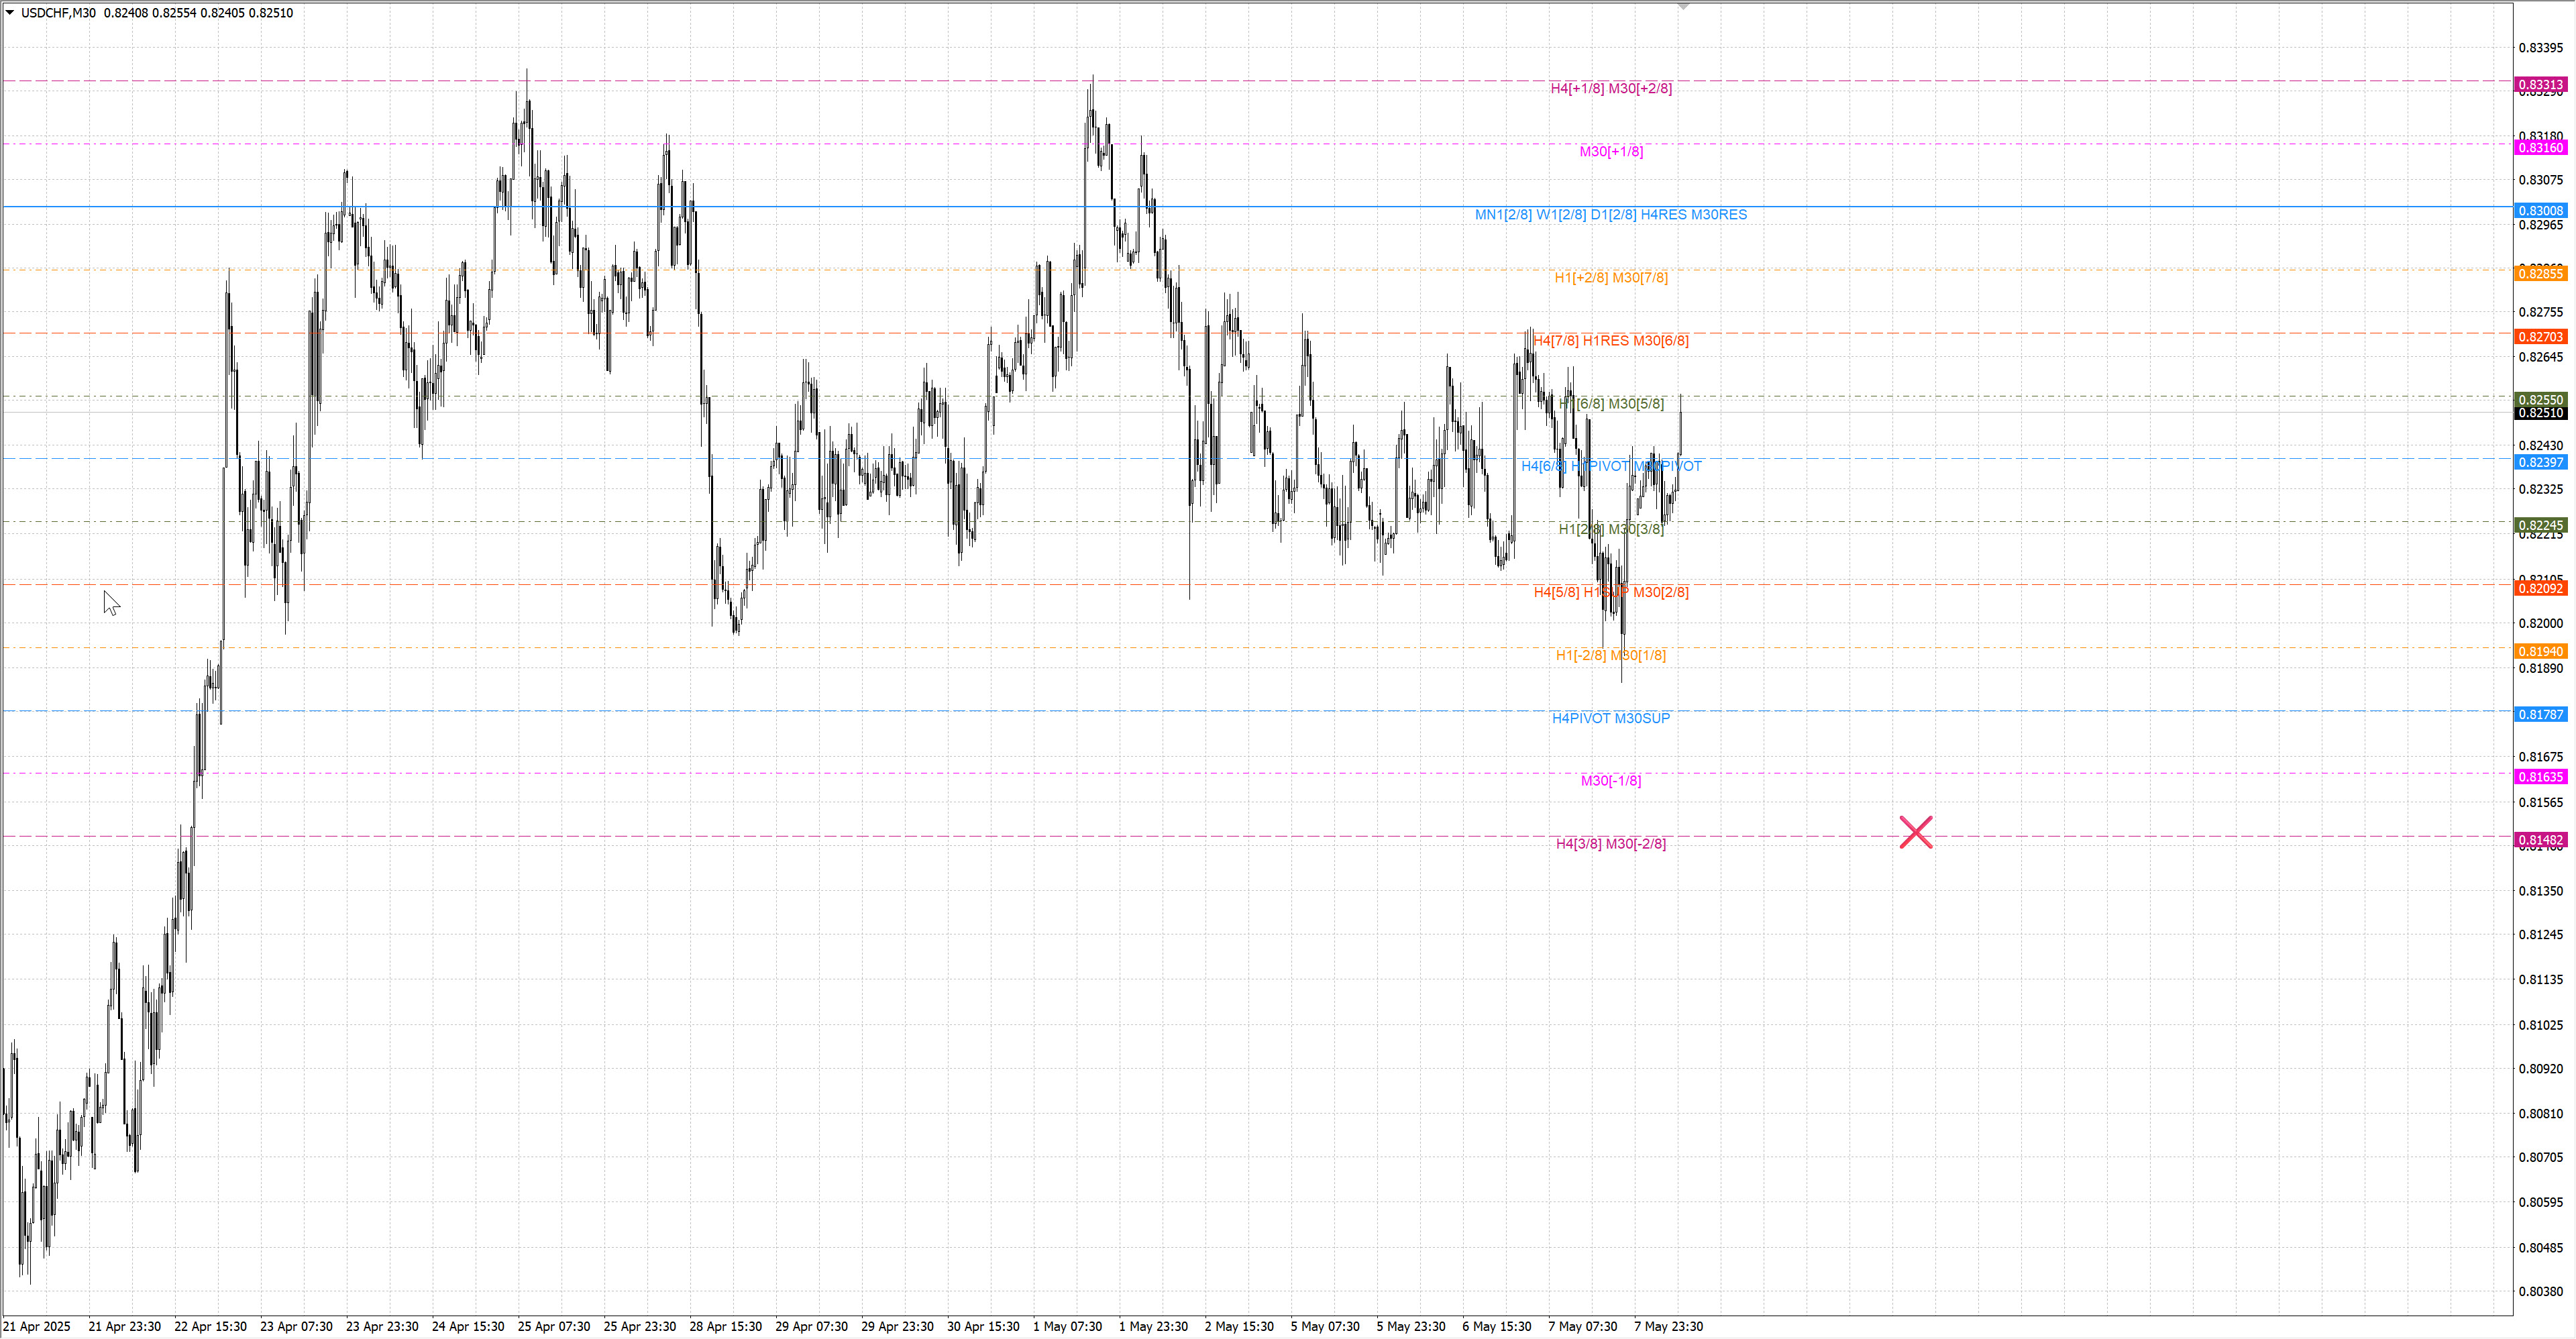Select the M30[+1/8] level label
Screen dimensions: 2576x1339
1610,151
